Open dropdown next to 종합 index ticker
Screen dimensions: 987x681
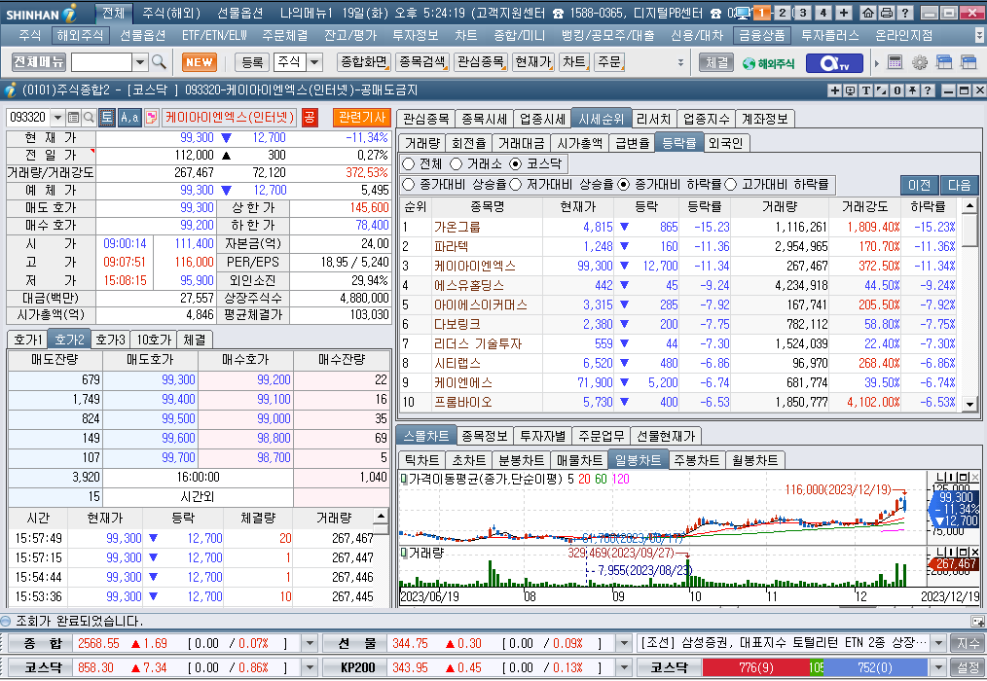310,643
